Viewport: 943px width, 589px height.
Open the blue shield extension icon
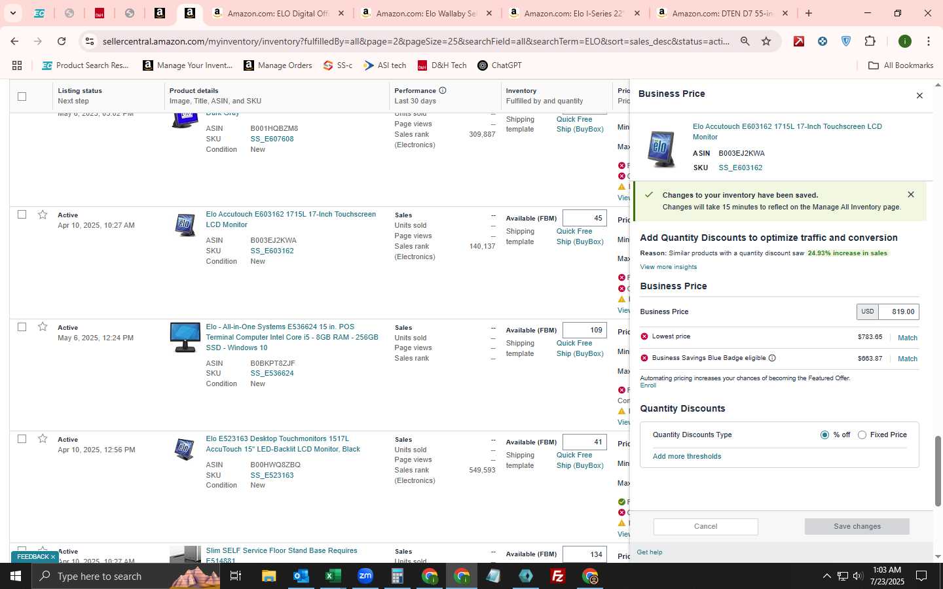point(846,41)
